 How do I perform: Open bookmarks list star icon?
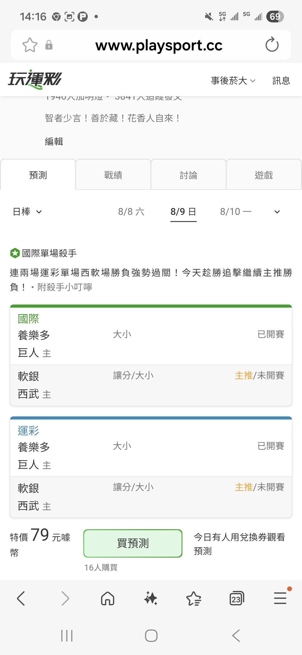click(x=194, y=598)
